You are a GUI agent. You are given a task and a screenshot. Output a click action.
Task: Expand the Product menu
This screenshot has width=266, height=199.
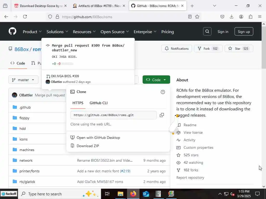click(x=32, y=32)
